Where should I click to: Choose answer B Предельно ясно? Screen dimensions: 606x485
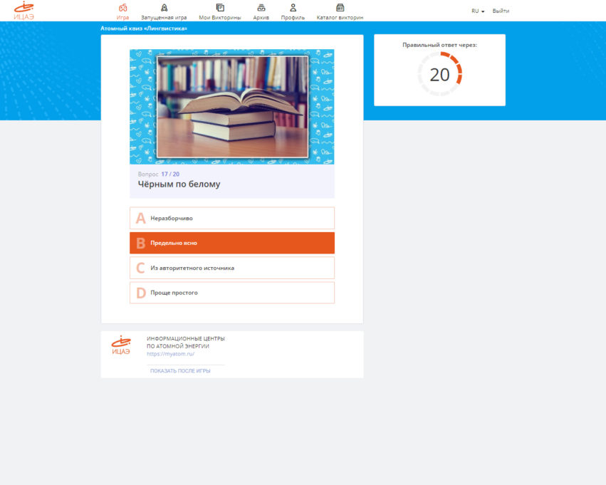click(x=232, y=243)
